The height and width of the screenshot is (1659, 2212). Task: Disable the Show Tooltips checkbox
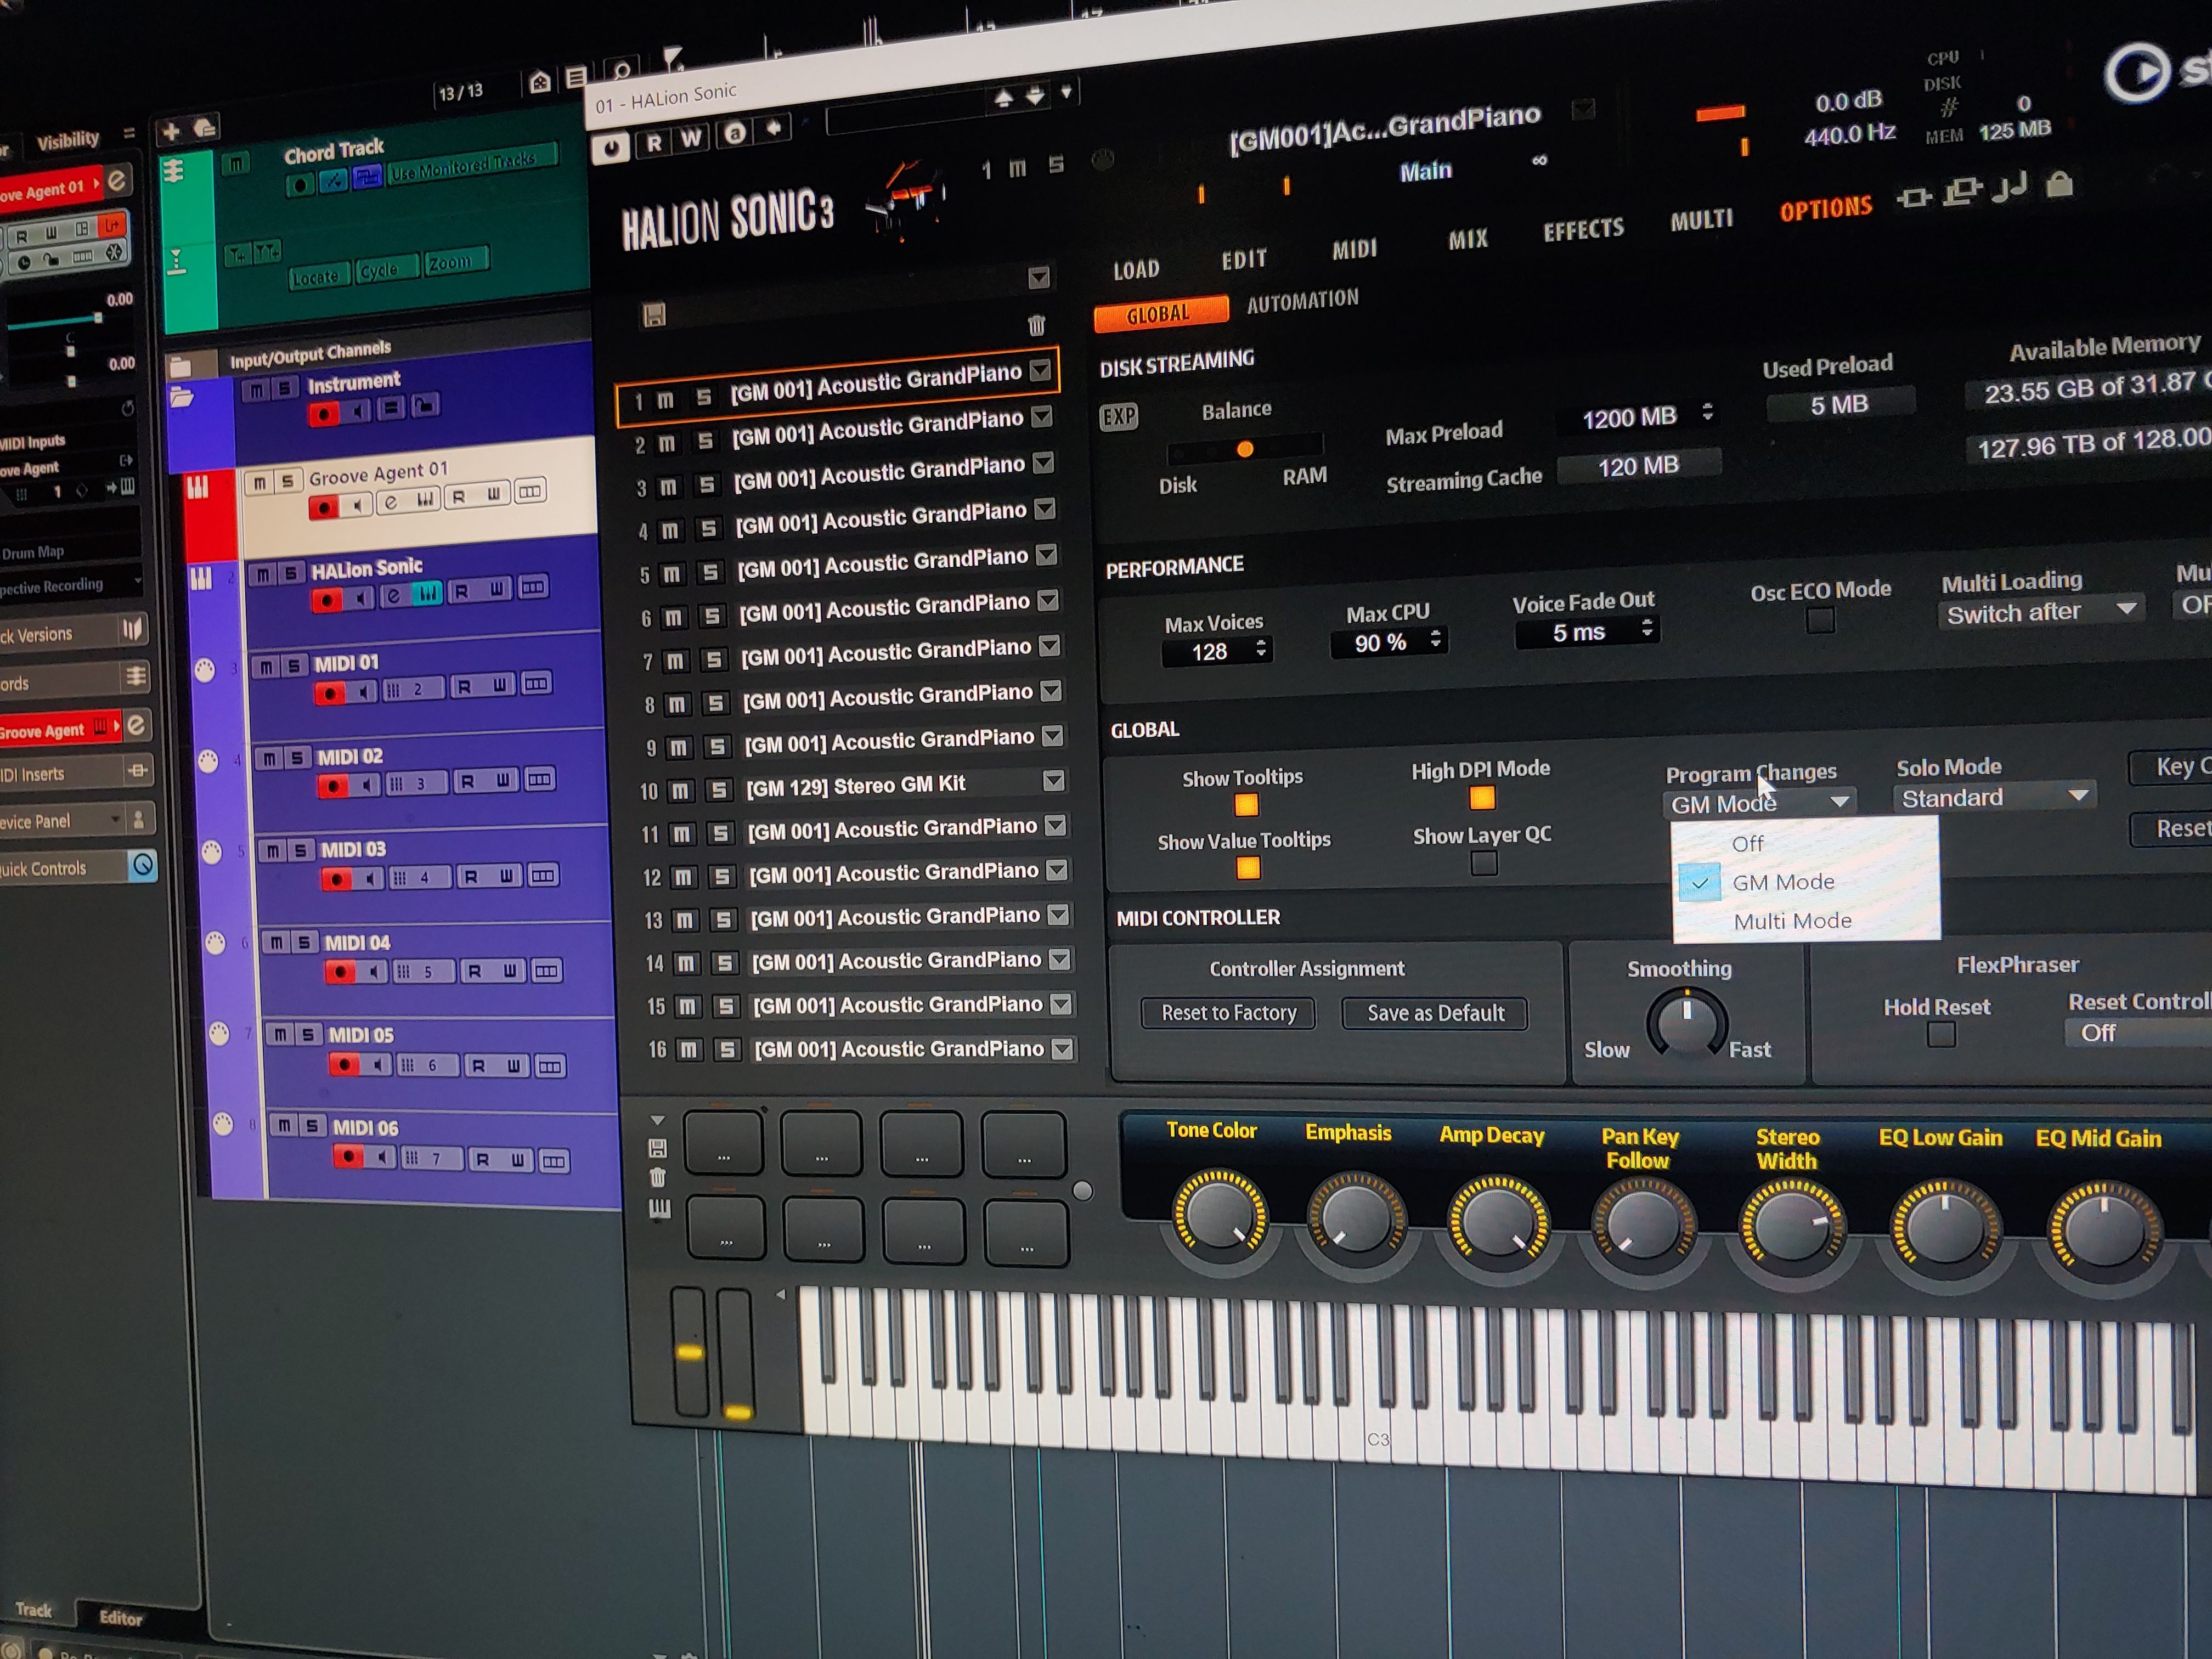pyautogui.click(x=1246, y=805)
